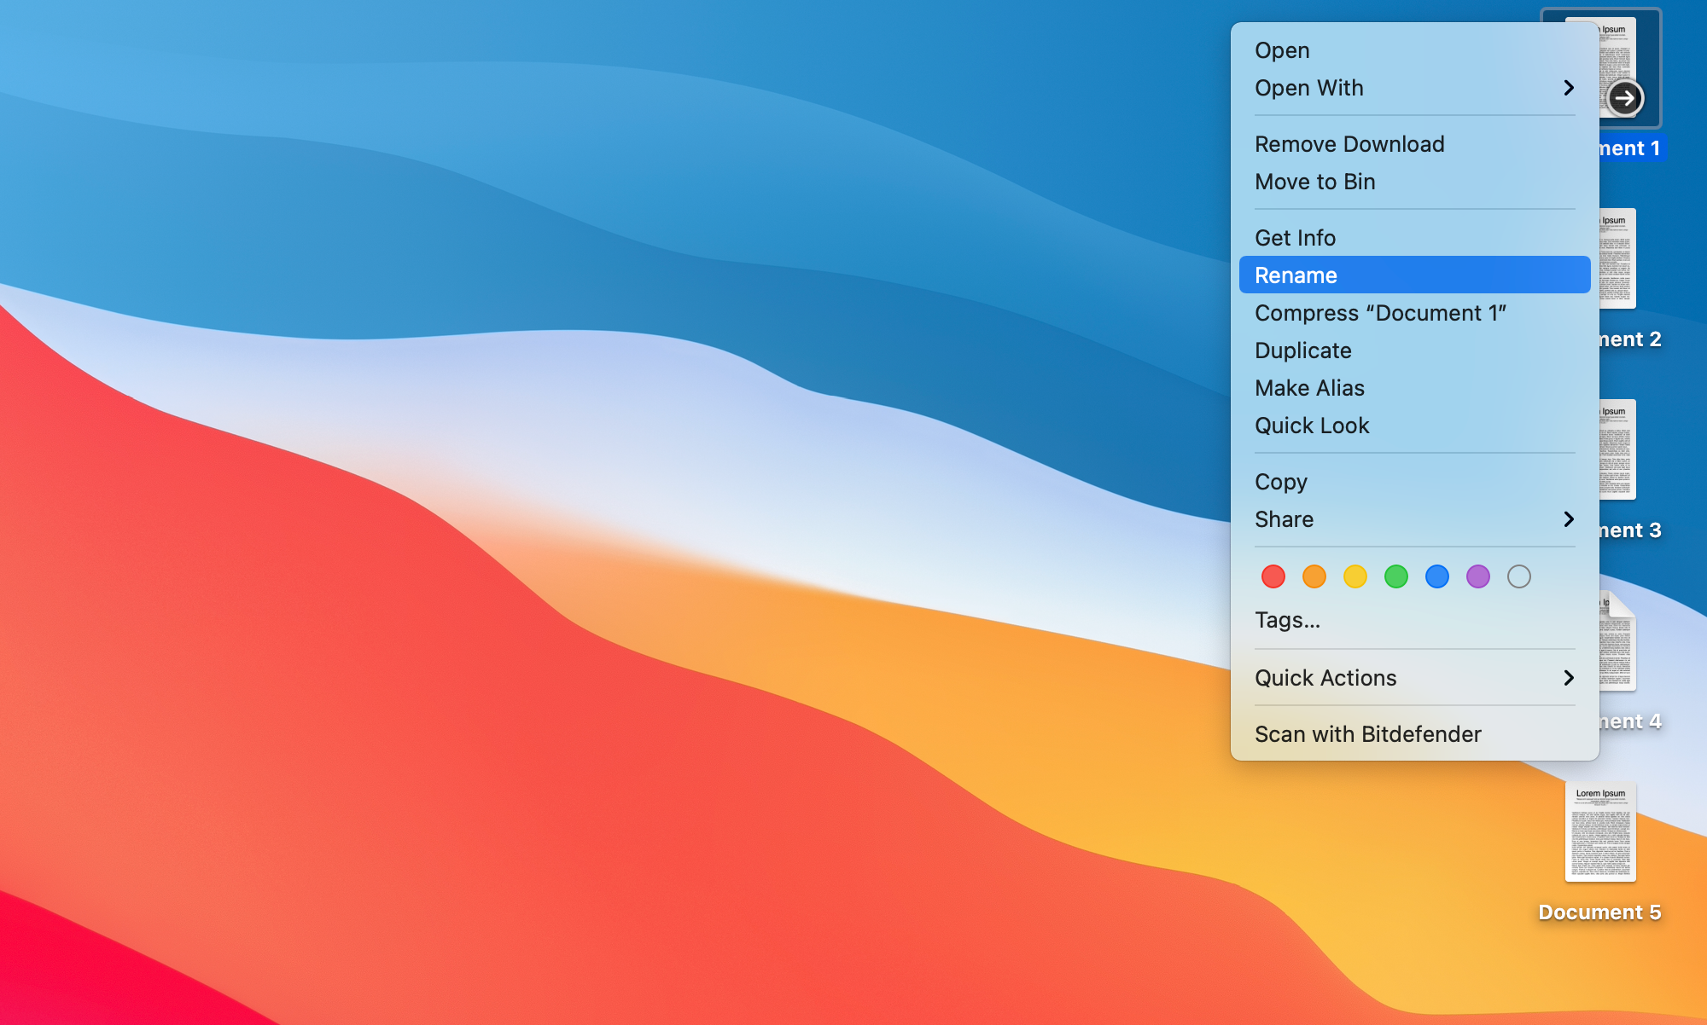This screenshot has height=1025, width=1707.
Task: Select Make Alias
Action: pos(1414,388)
